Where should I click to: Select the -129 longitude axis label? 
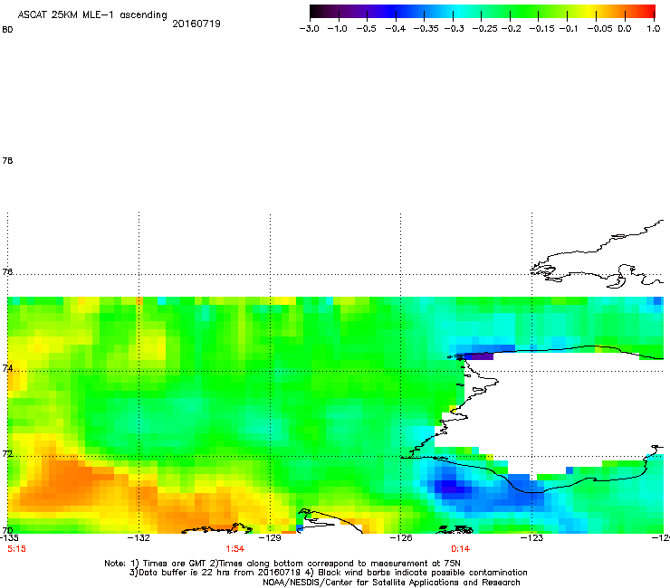tap(270, 537)
